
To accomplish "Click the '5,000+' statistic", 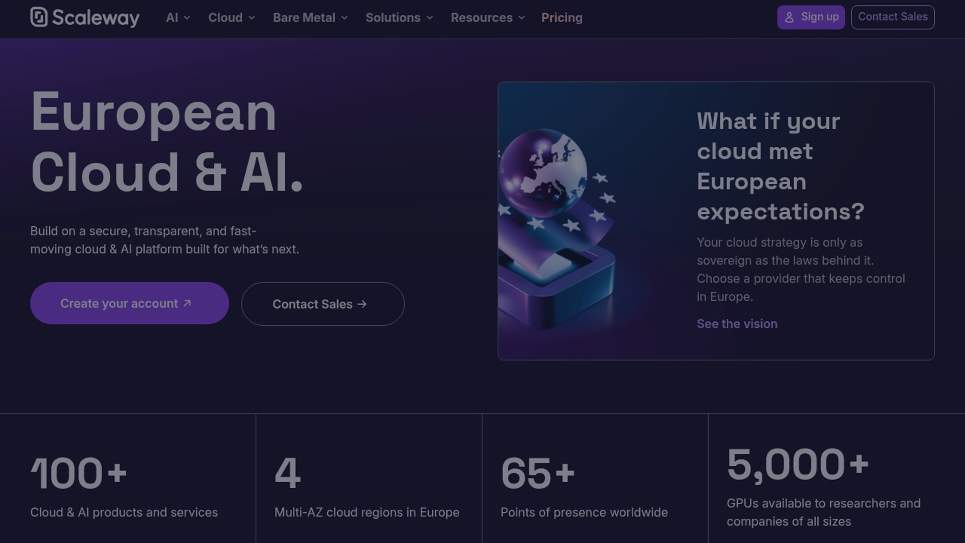I will point(798,465).
